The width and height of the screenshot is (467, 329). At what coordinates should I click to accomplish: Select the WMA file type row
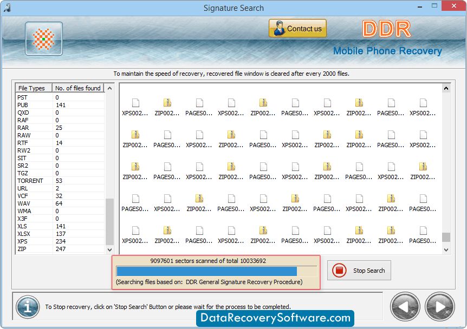click(60, 211)
